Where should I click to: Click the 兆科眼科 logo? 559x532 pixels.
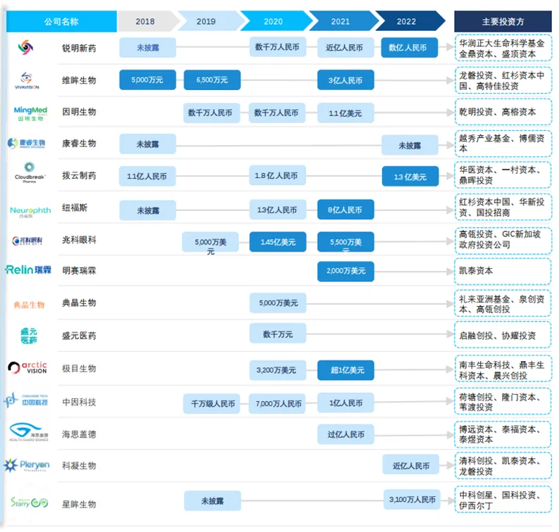[x=27, y=241]
